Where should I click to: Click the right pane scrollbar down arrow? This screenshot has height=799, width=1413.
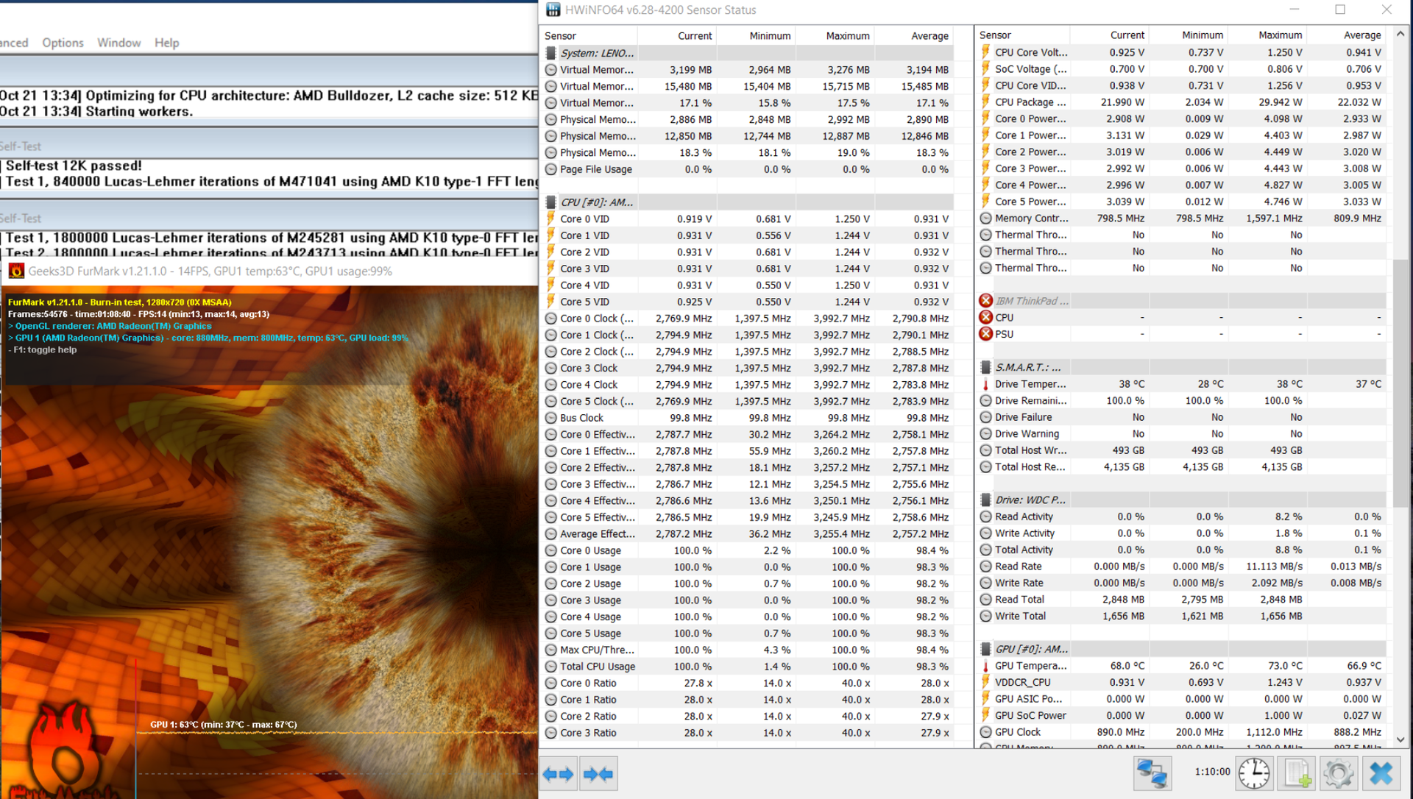[1400, 740]
